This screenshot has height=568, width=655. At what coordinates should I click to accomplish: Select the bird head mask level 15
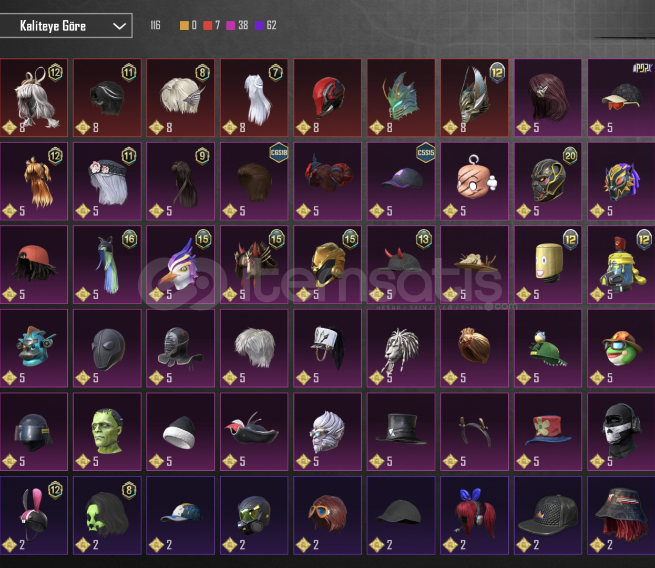pos(181,265)
